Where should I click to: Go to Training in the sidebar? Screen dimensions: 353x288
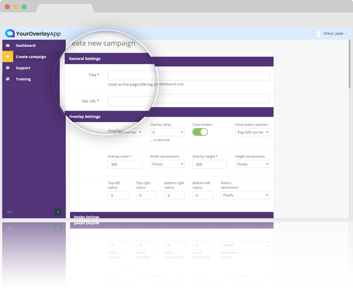24,79
